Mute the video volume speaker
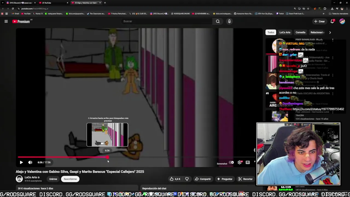350x197 pixels. tap(30, 162)
